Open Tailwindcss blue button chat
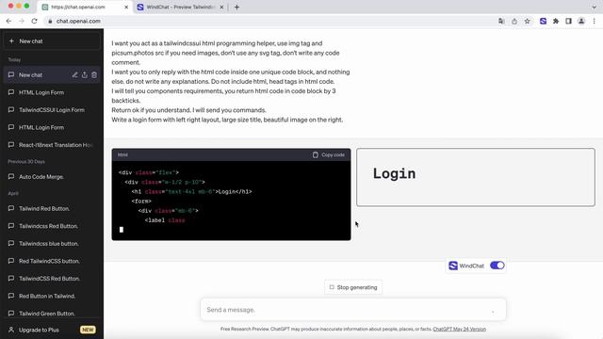603x339 pixels. click(52, 244)
